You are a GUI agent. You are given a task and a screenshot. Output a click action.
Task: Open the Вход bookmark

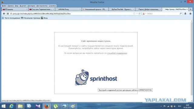pyautogui.click(x=44, y=18)
